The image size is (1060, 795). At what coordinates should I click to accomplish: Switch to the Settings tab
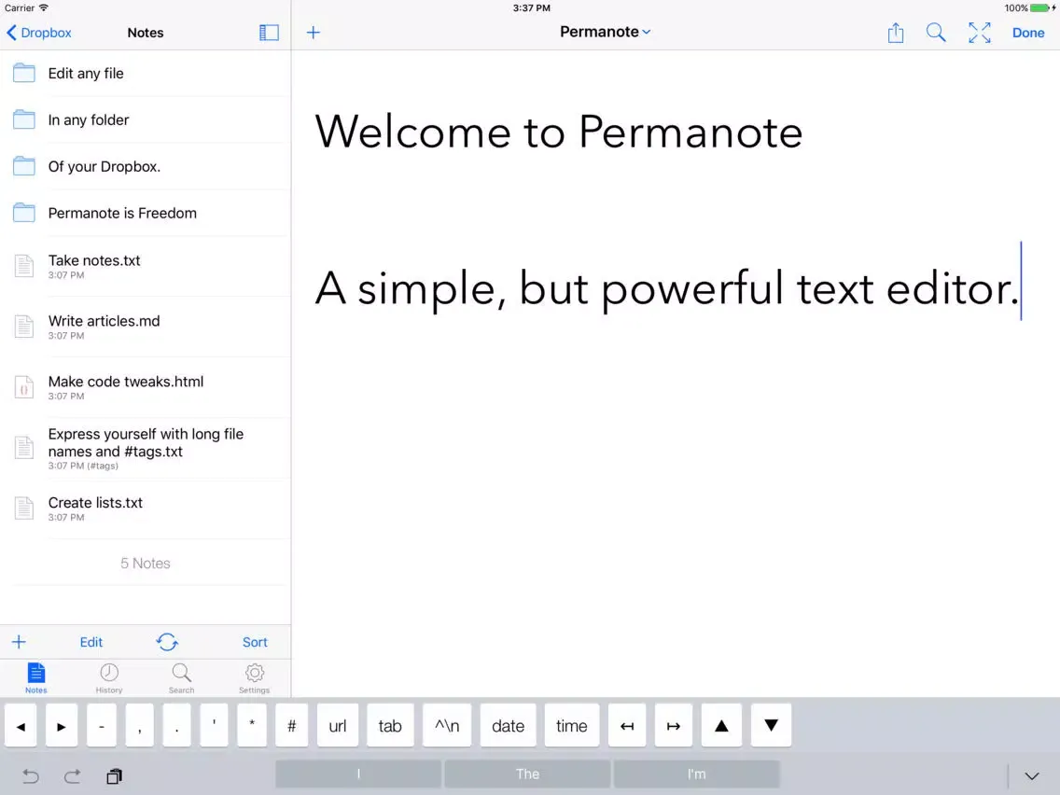tap(254, 678)
